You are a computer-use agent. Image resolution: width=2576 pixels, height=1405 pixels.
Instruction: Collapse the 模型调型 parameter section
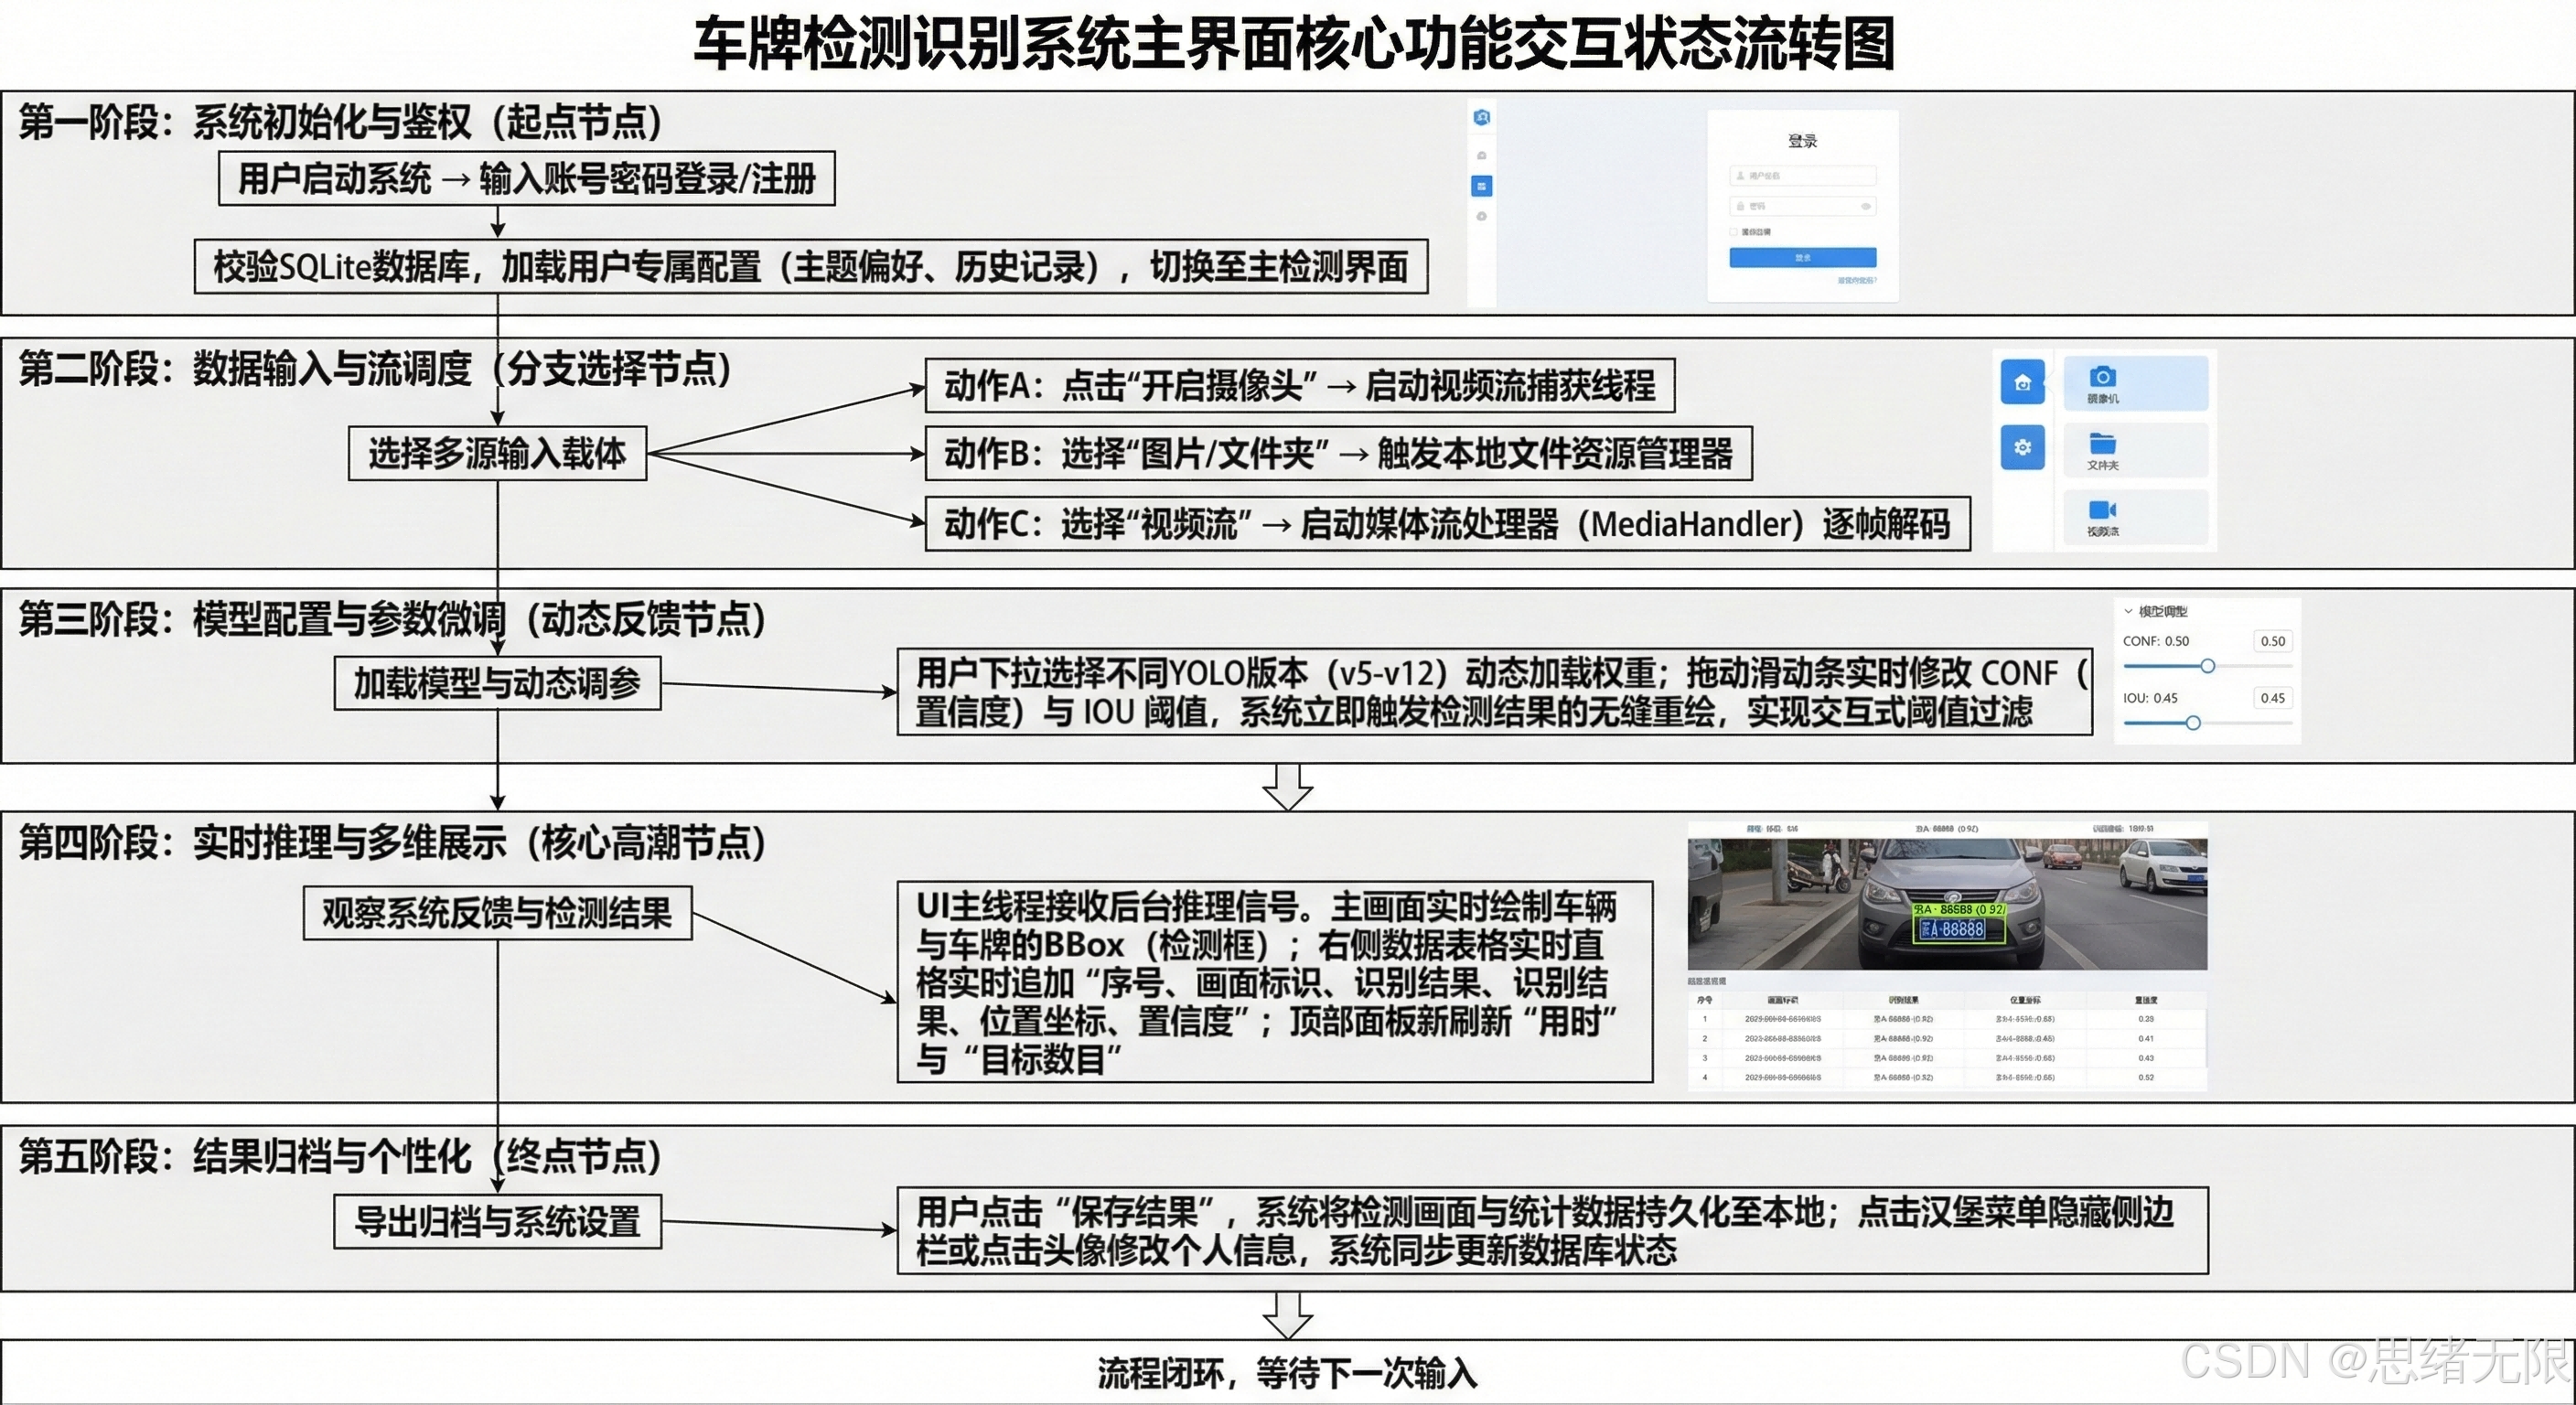coord(2130,611)
